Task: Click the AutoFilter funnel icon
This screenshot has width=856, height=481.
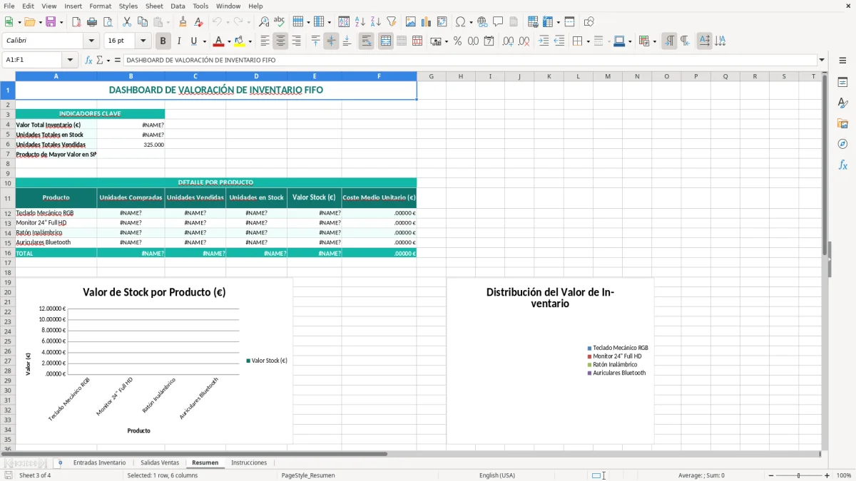Action: (392, 22)
